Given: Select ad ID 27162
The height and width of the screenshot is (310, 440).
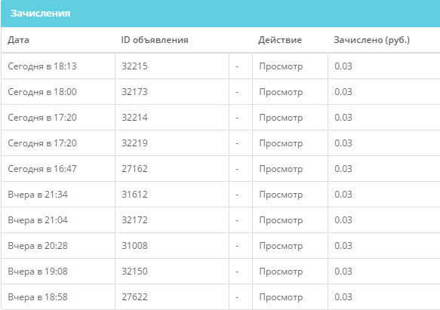Looking at the screenshot, I should pos(134,169).
